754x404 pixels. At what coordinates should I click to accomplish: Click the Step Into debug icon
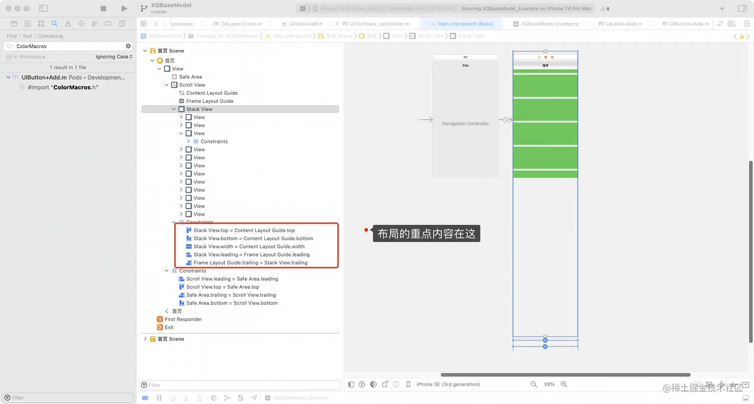pyautogui.click(x=186, y=398)
